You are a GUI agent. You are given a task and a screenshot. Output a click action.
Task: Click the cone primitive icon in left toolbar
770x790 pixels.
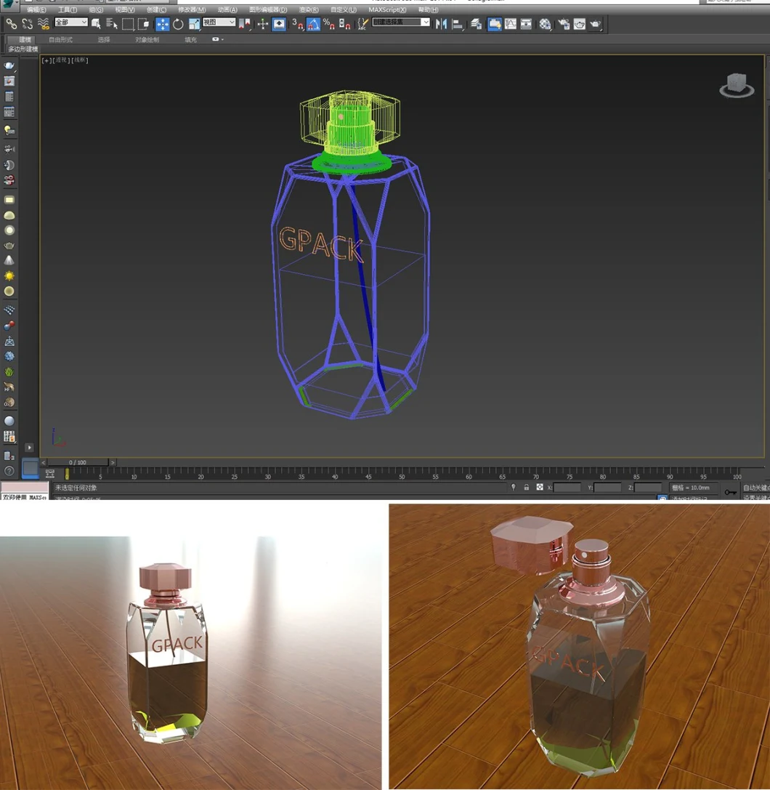(9, 260)
